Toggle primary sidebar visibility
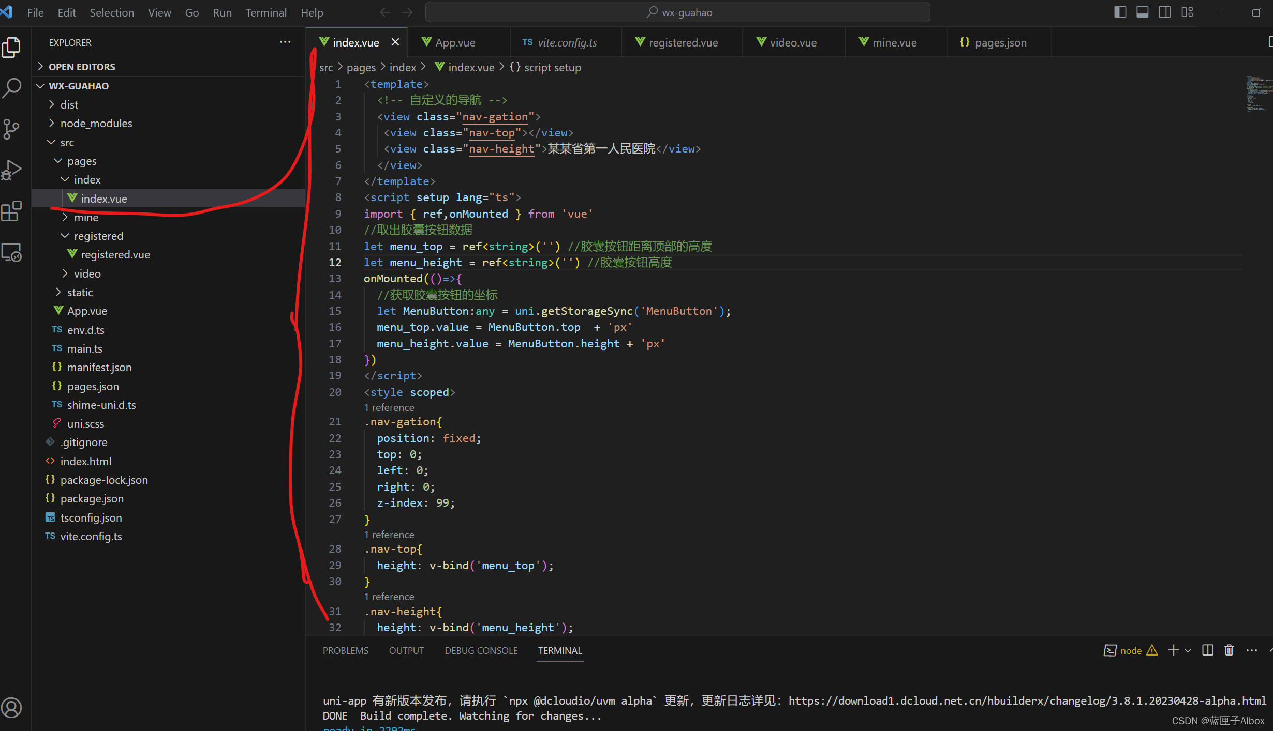Screen dimensions: 1273x731 click(x=1120, y=12)
